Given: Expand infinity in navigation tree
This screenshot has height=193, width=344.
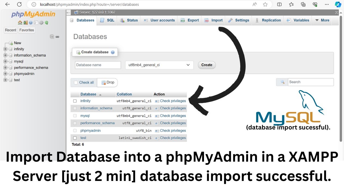Looking at the screenshot, I should pyautogui.click(x=5, y=49).
